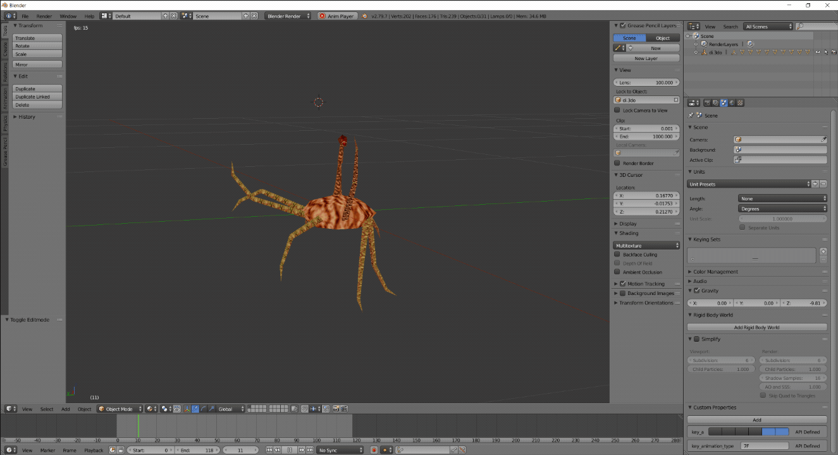Click the Texture properties checkerboard icon
This screenshot has width=838, height=455.
pos(740,103)
